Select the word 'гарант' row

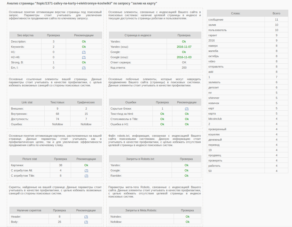(x=248, y=35)
